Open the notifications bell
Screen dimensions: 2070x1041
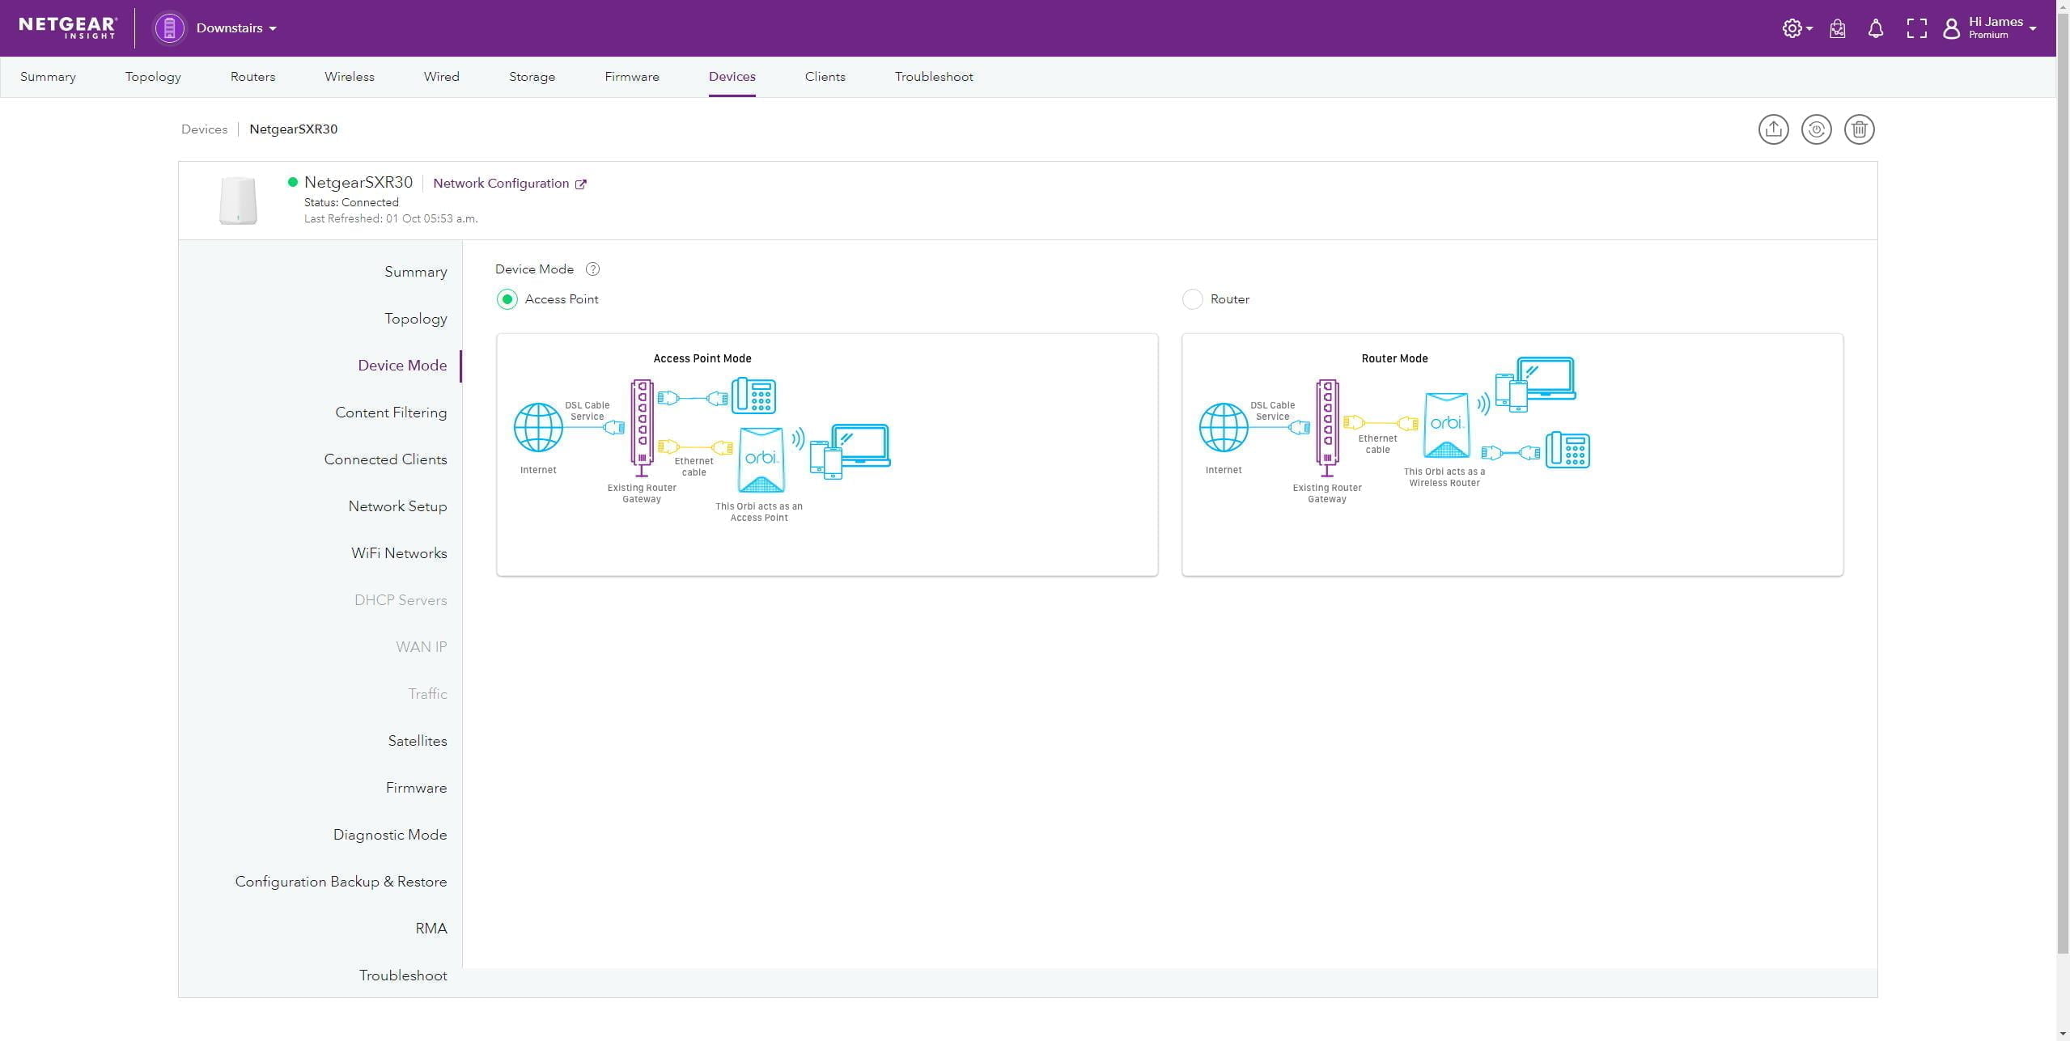click(x=1875, y=29)
